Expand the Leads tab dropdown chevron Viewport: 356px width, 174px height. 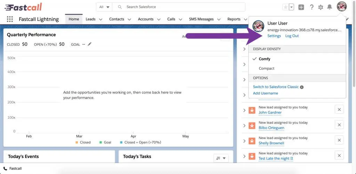click(x=100, y=19)
